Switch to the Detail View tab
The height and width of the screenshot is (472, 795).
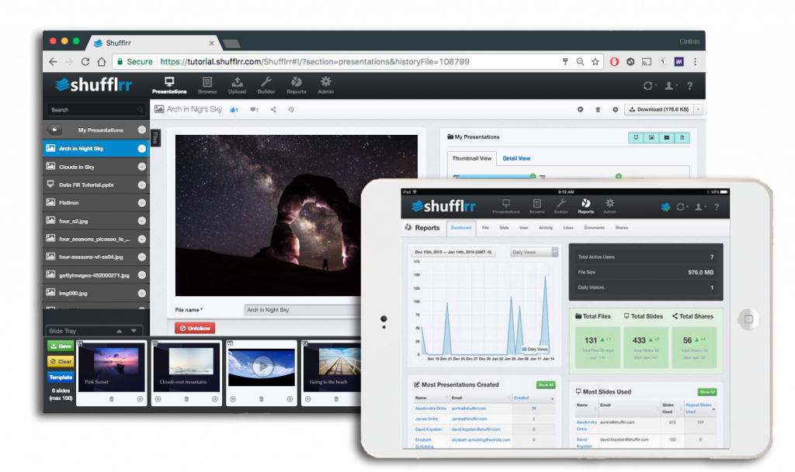coord(516,158)
